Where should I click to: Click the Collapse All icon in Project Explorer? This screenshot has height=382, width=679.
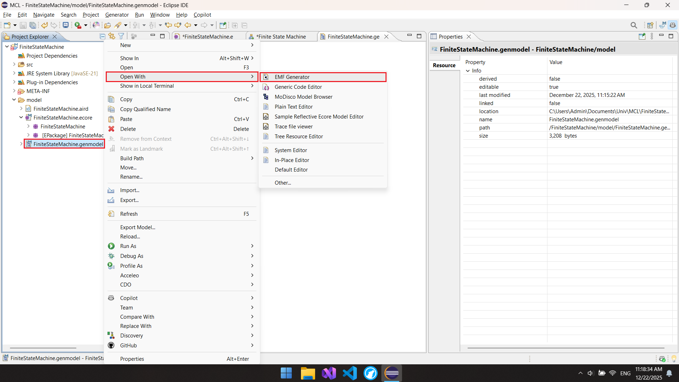click(x=103, y=36)
